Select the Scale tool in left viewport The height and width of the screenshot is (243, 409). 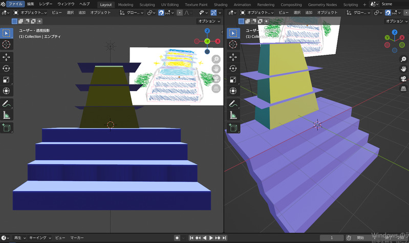[7, 79]
